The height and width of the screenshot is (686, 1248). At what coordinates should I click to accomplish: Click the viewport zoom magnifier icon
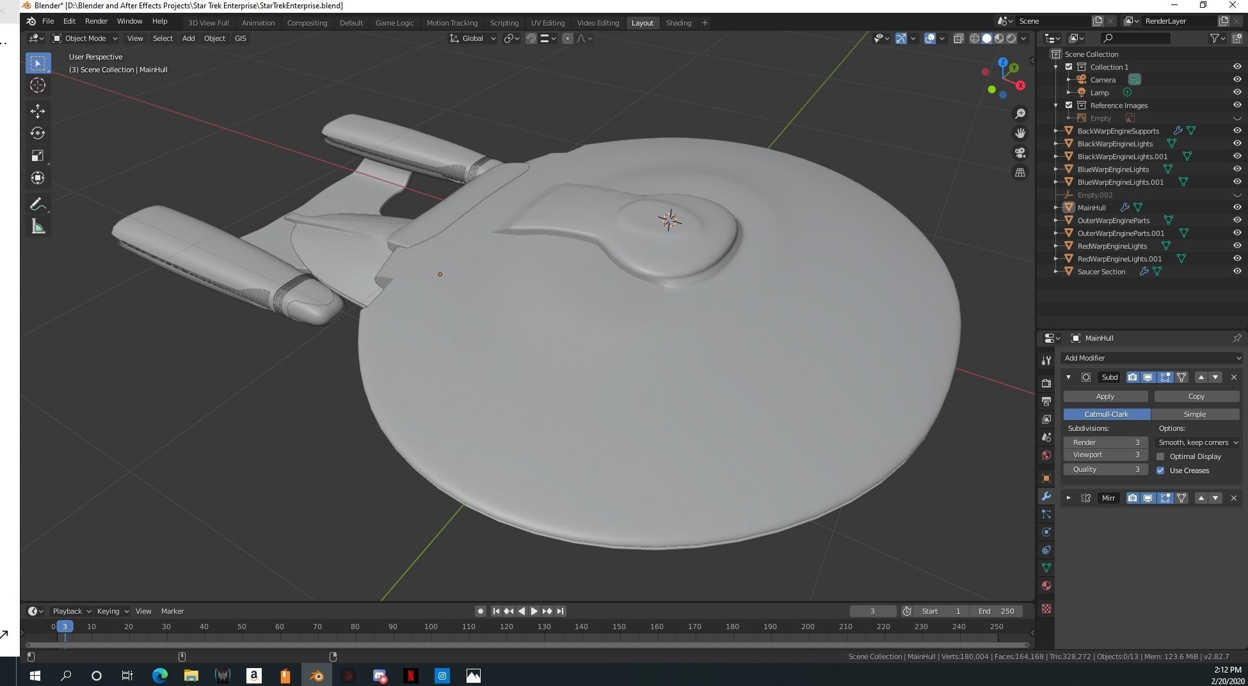click(x=1020, y=114)
